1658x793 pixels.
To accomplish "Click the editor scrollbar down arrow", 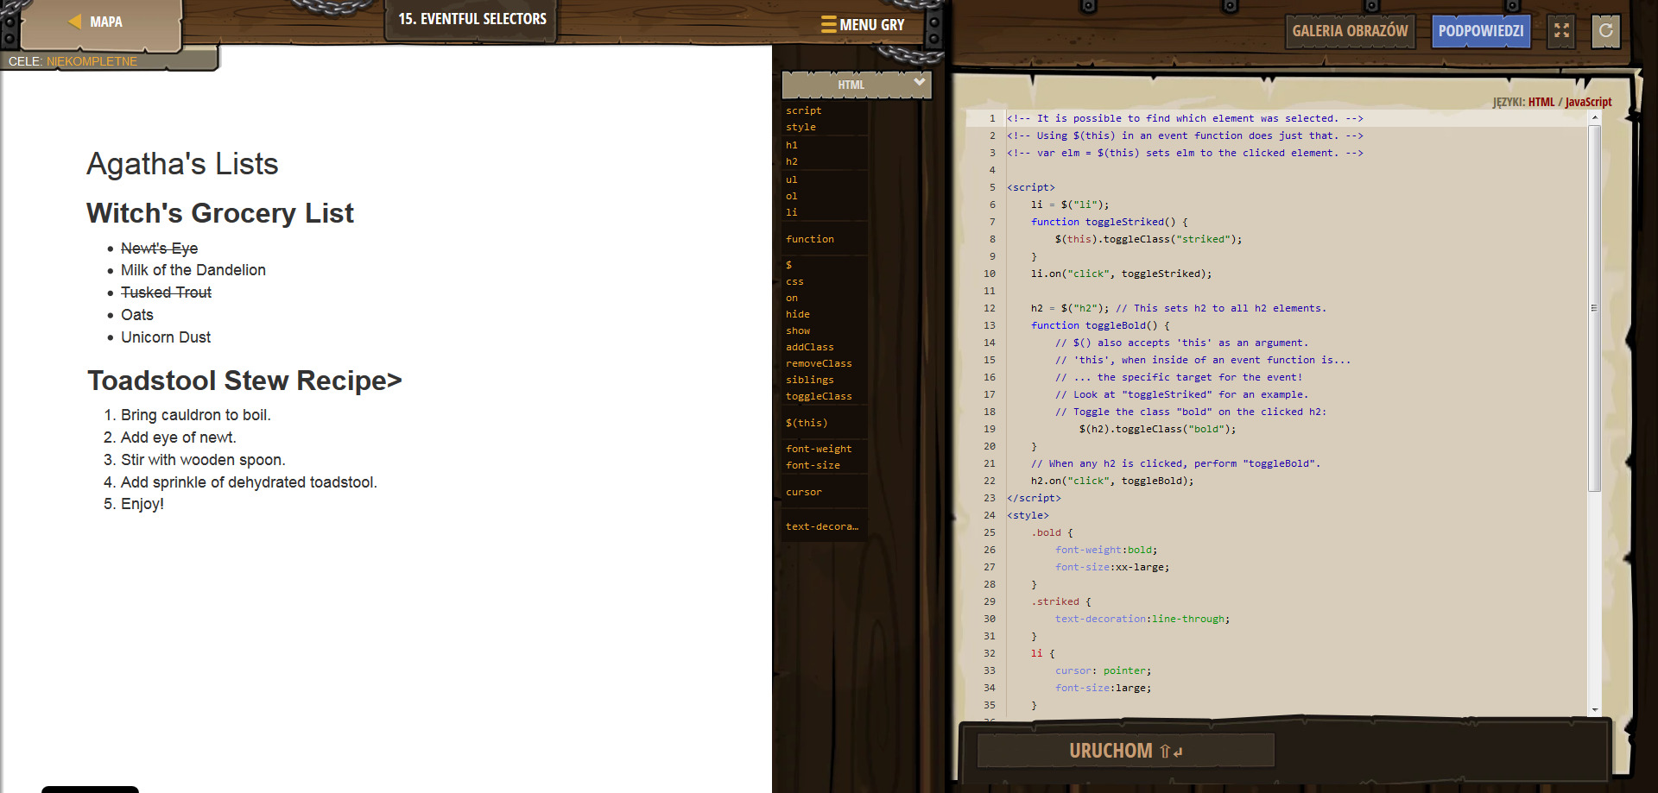I will pyautogui.click(x=1595, y=709).
